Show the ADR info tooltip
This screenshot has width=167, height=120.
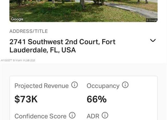[x=105, y=115]
